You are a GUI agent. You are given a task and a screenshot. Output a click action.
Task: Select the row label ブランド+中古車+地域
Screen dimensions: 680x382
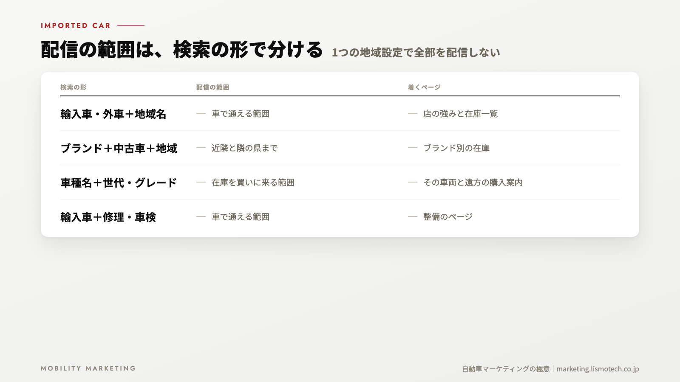point(119,148)
